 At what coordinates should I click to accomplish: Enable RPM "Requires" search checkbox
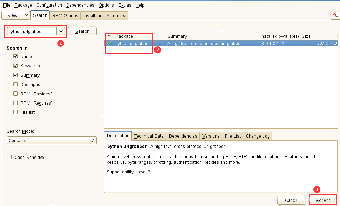[x=16, y=103]
